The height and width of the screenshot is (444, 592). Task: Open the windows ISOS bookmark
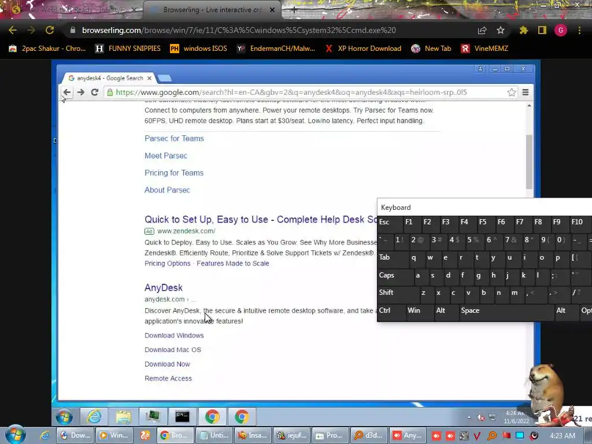click(199, 49)
